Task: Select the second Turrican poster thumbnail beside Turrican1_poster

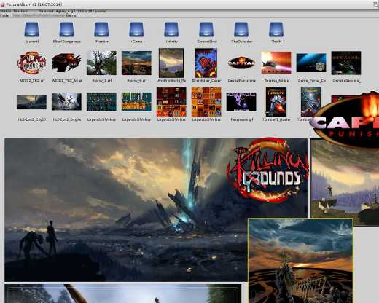Action: [x=311, y=102]
